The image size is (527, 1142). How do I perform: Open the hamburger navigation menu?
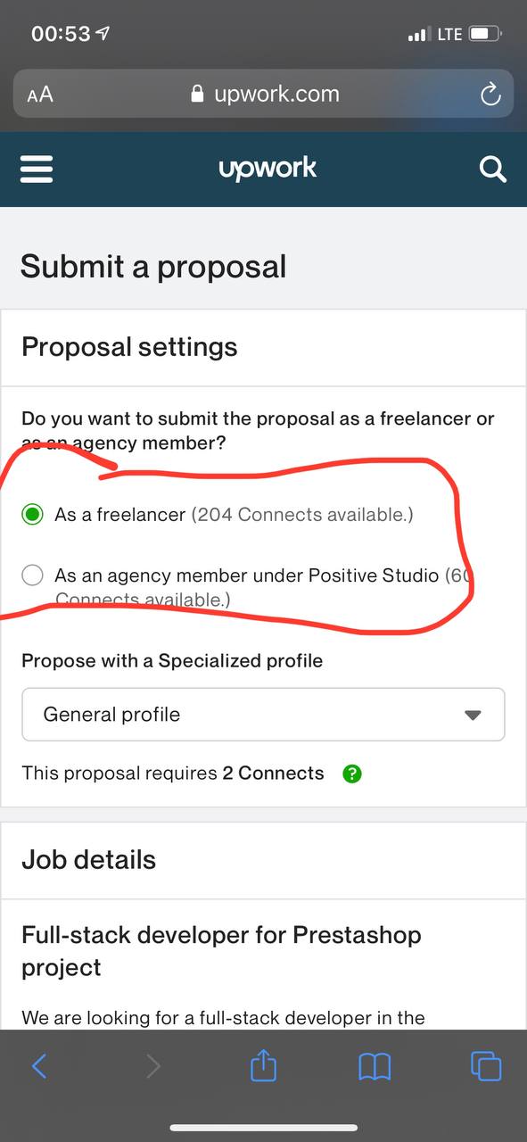point(37,170)
